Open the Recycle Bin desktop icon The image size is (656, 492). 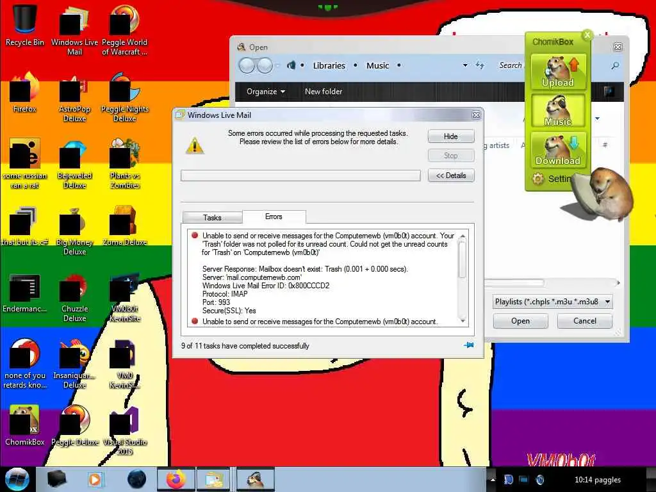(24, 25)
